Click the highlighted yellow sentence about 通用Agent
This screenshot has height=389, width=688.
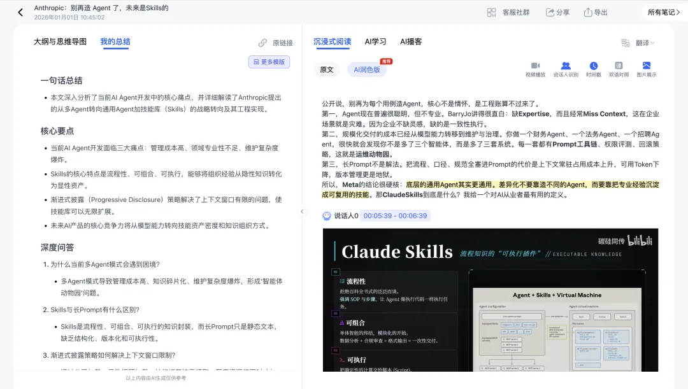[x=490, y=190]
